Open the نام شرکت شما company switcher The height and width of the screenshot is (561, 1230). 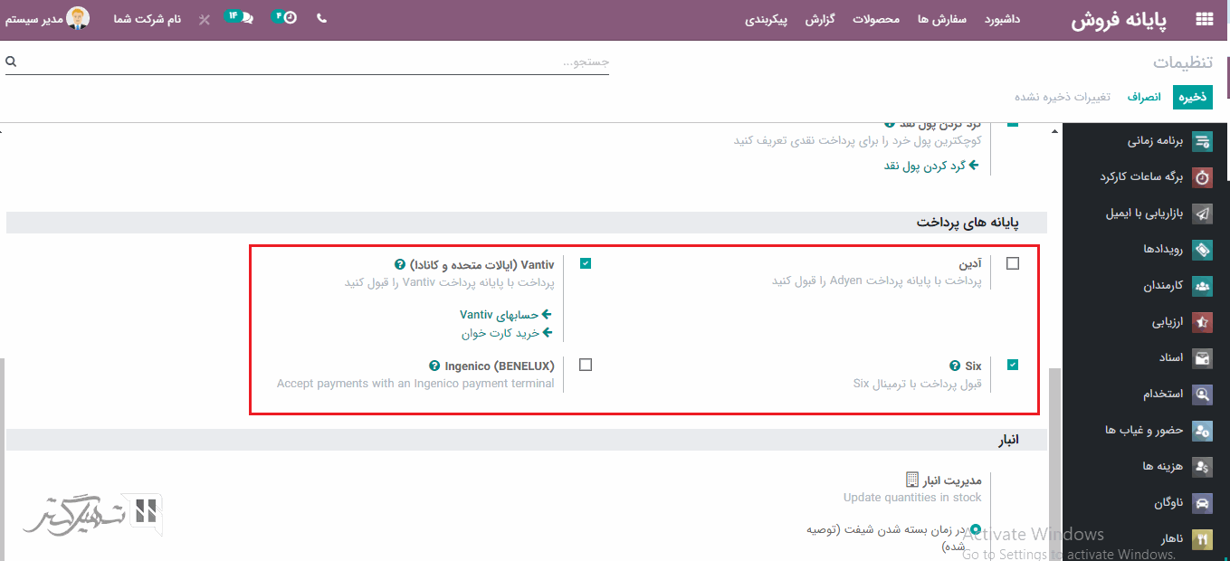point(147,19)
